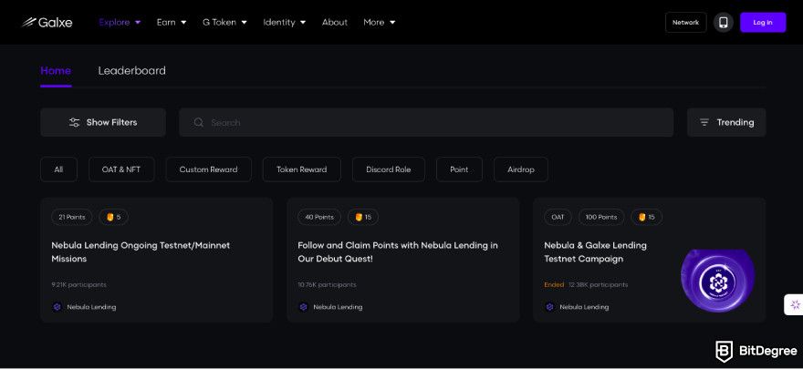Click 10.76K participants text
803x369 pixels.
[x=327, y=284]
